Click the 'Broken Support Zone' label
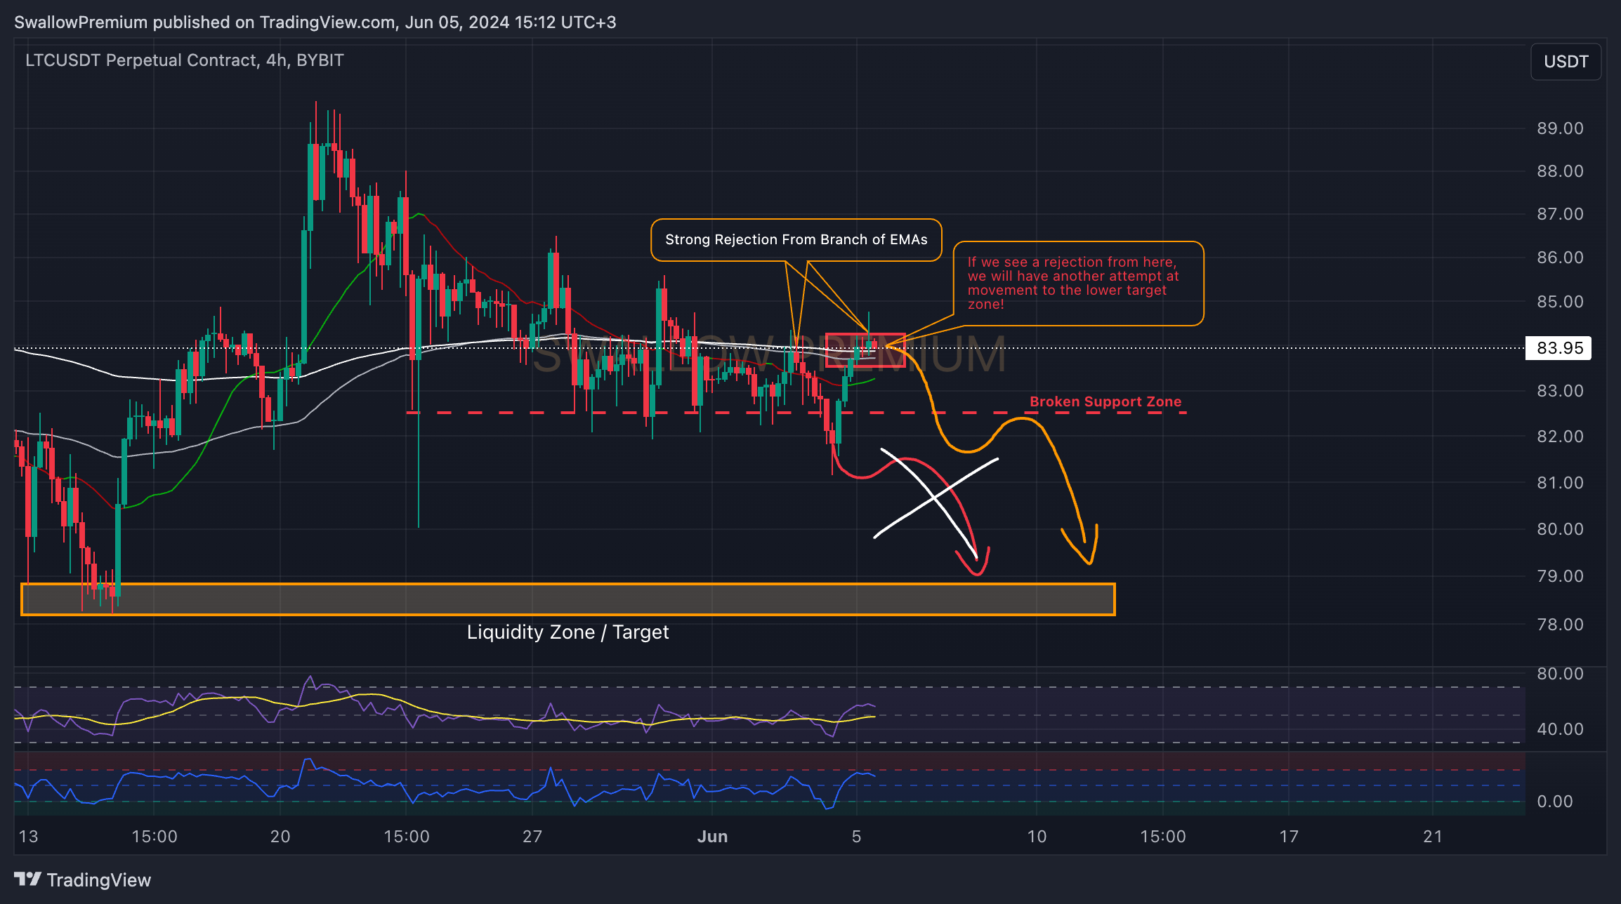Screen dimensions: 1621x904 tap(1105, 401)
